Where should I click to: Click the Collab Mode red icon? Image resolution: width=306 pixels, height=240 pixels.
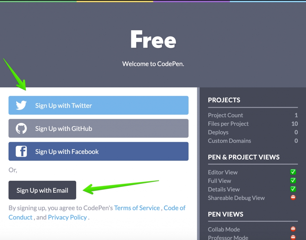(293, 229)
